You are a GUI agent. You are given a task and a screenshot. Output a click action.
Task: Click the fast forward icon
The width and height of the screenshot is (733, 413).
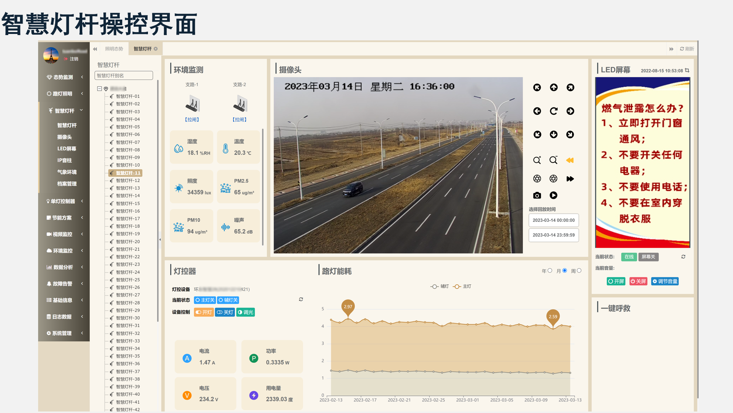click(x=570, y=179)
